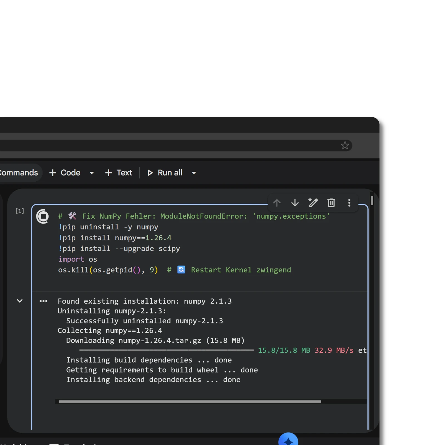Click the vertical notebook scrollbar

tap(372, 201)
